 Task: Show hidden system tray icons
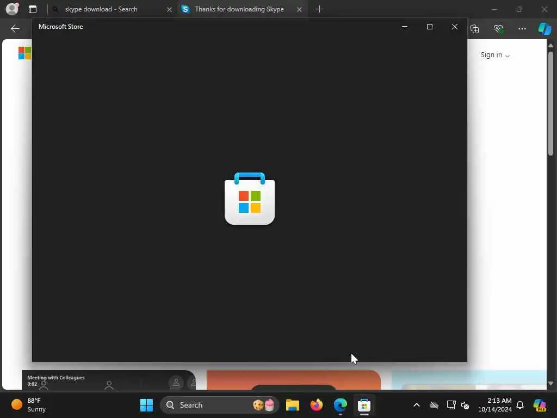[417, 405]
